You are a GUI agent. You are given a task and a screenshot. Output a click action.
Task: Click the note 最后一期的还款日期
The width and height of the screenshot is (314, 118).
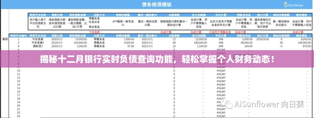[x=147, y=23]
